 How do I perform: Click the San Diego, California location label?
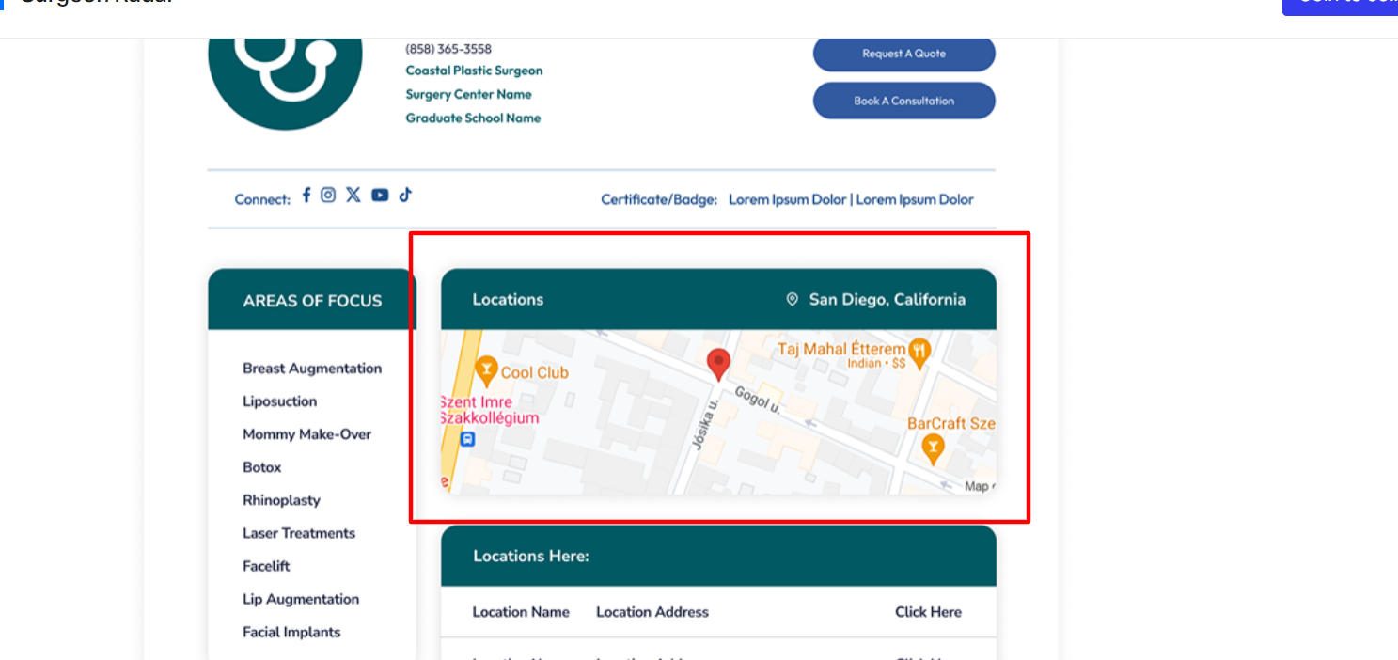pos(887,300)
